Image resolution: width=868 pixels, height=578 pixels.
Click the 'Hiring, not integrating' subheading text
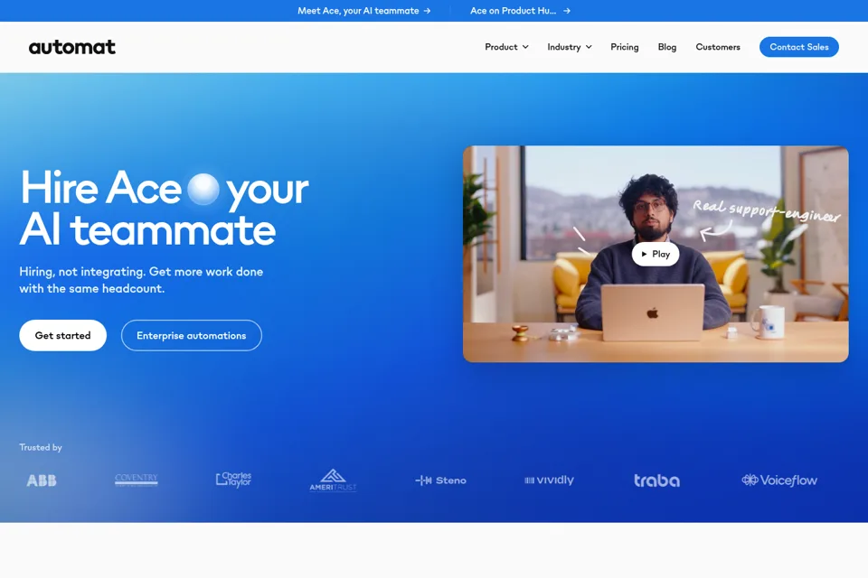click(141, 280)
